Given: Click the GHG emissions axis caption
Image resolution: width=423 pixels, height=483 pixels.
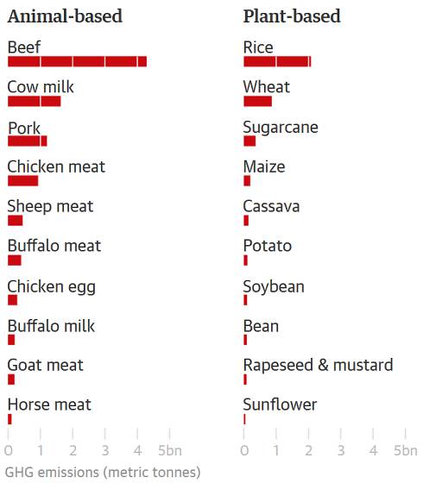Looking at the screenshot, I should (103, 473).
